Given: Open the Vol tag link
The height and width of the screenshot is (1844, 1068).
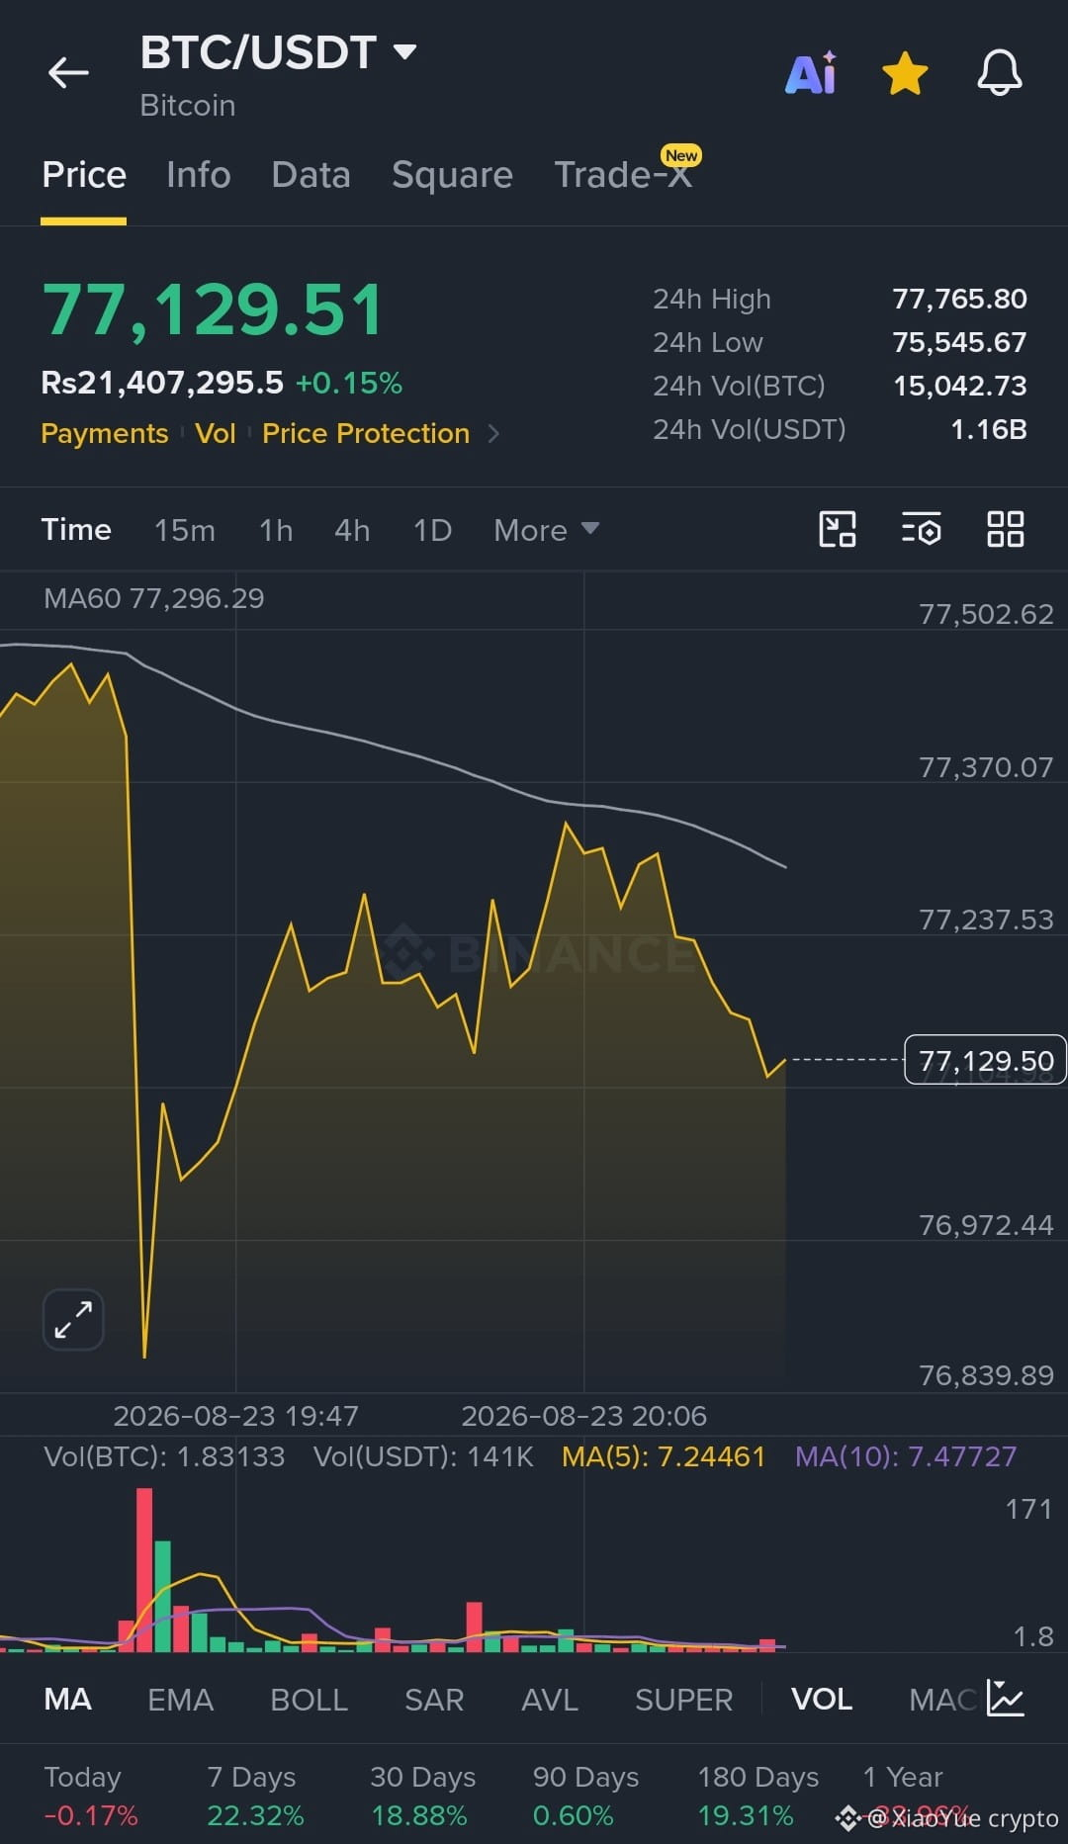Looking at the screenshot, I should pyautogui.click(x=216, y=433).
